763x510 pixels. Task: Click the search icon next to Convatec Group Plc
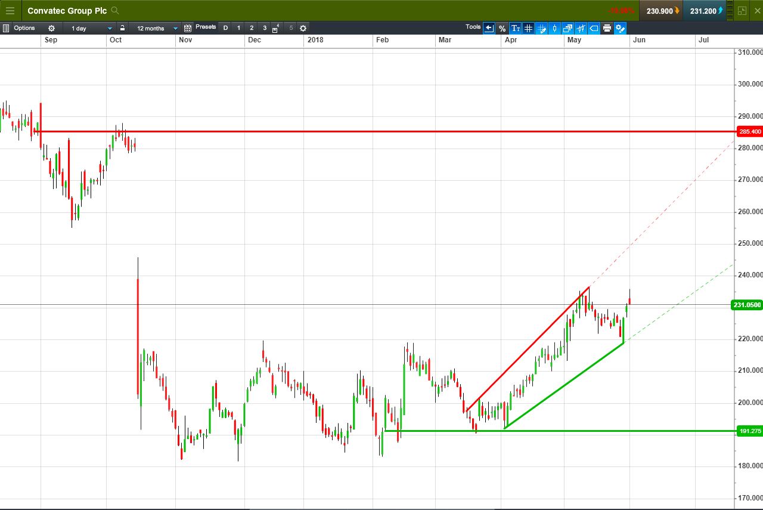[115, 11]
